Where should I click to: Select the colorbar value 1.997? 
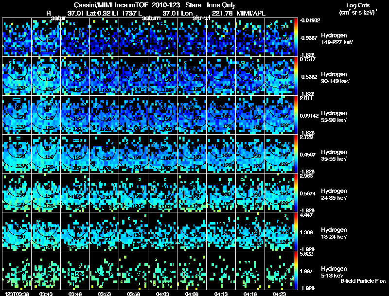coord(306,272)
